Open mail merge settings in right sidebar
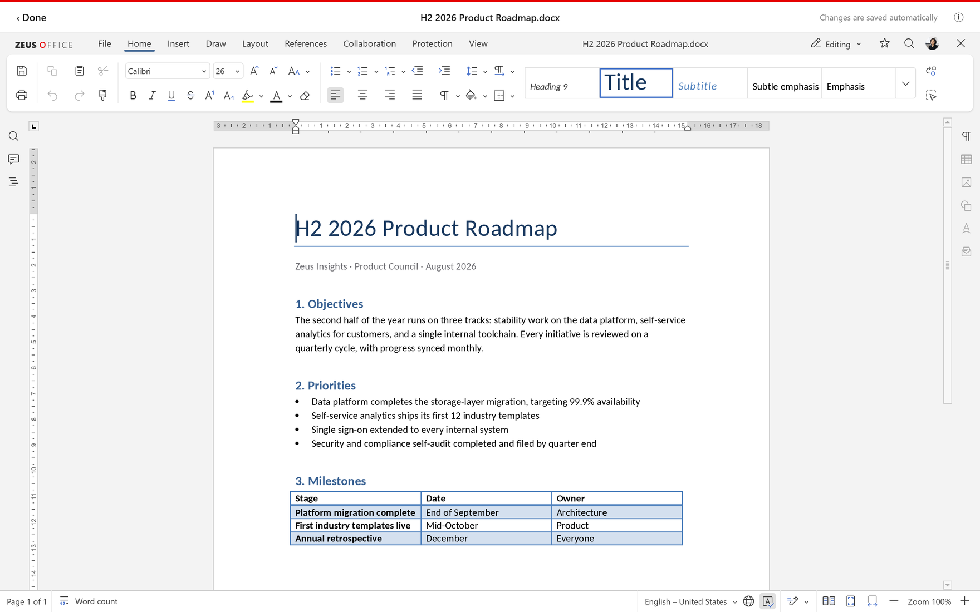This screenshot has height=612, width=980. pyautogui.click(x=966, y=251)
